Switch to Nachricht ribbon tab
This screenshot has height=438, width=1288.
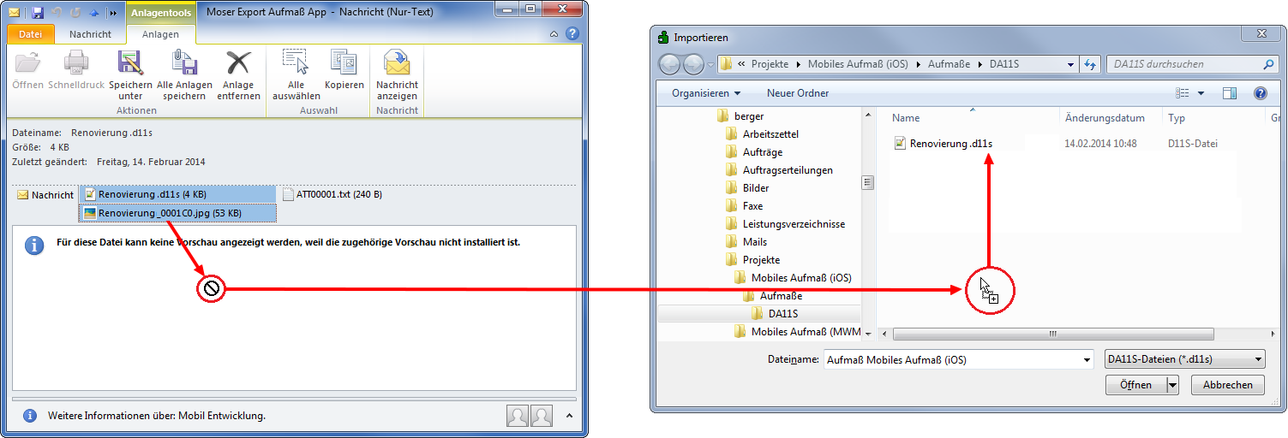click(91, 34)
